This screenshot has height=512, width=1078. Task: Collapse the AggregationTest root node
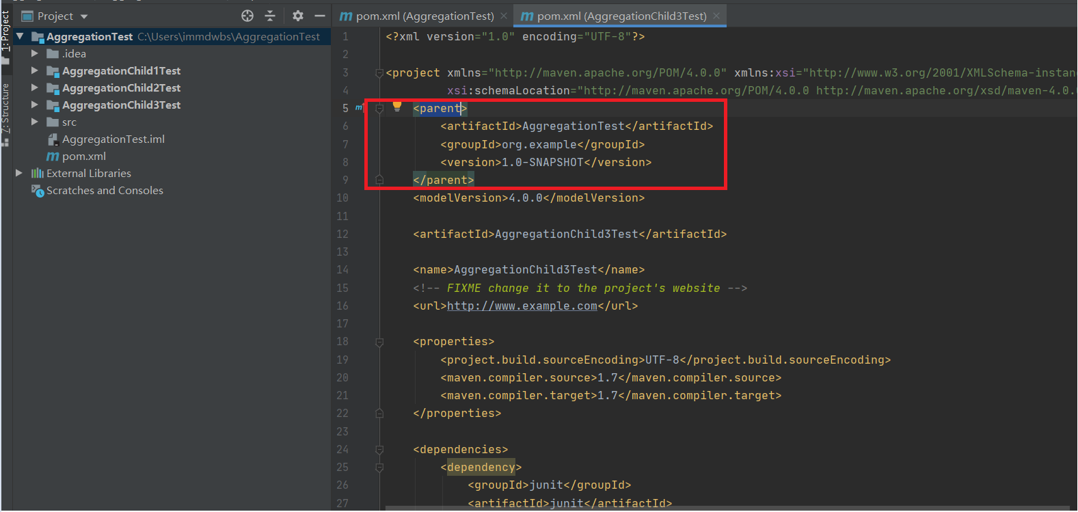[x=20, y=36]
